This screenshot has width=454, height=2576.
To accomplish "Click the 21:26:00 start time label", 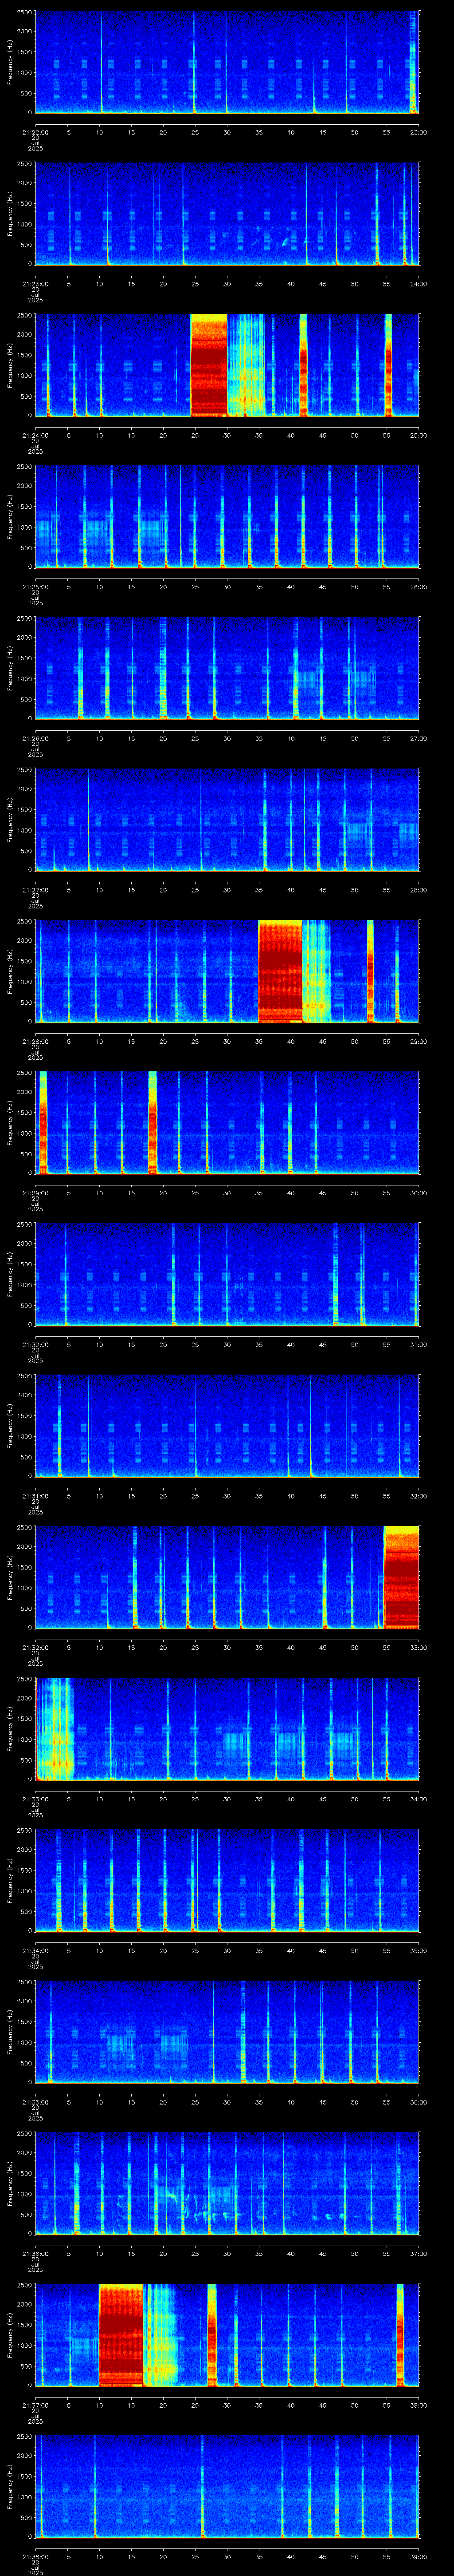I will pos(35,738).
